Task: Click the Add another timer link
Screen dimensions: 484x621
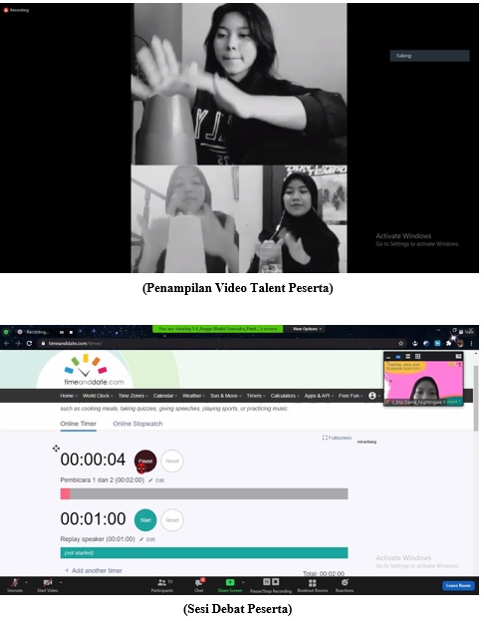Action: click(94, 571)
